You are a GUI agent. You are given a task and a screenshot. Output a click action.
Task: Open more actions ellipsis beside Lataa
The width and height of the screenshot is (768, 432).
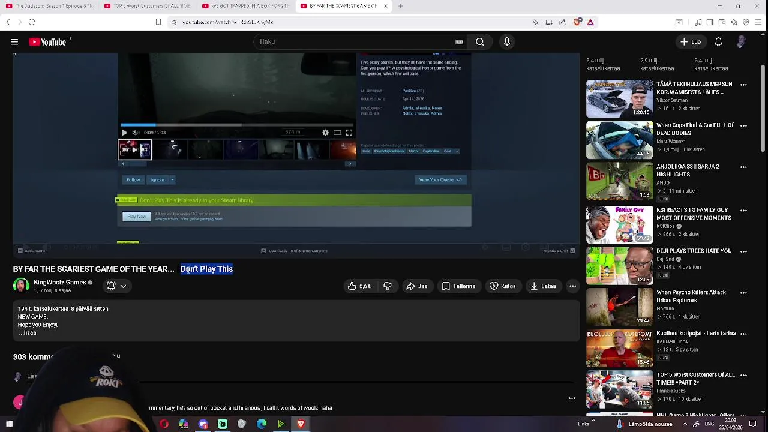click(x=572, y=286)
